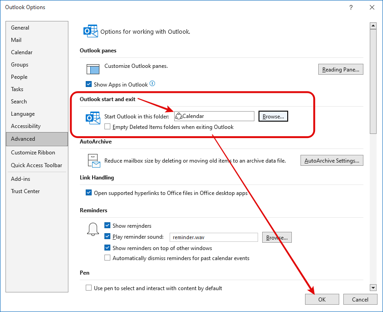Viewport: 383px width, 312px height.
Task: Toggle the Show reminders checkbox
Action: [107, 225]
